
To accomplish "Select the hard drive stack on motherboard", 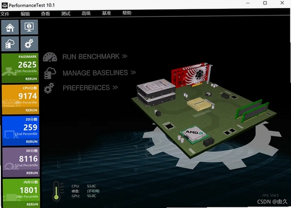I will (x=156, y=92).
